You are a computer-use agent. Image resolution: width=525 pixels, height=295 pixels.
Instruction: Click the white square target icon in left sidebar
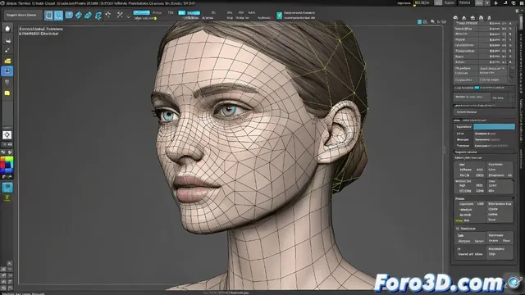point(7,135)
